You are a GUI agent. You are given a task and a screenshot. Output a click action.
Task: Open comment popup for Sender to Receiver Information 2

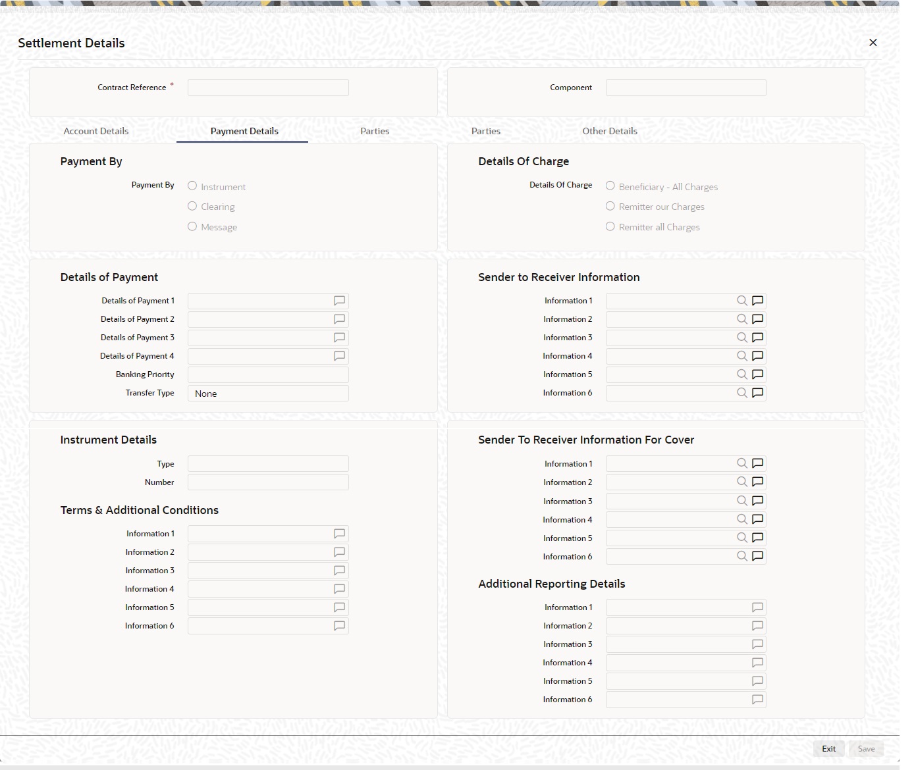point(758,319)
